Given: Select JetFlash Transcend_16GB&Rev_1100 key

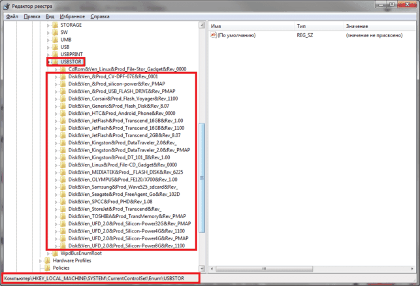Looking at the screenshot, I should (126, 128).
